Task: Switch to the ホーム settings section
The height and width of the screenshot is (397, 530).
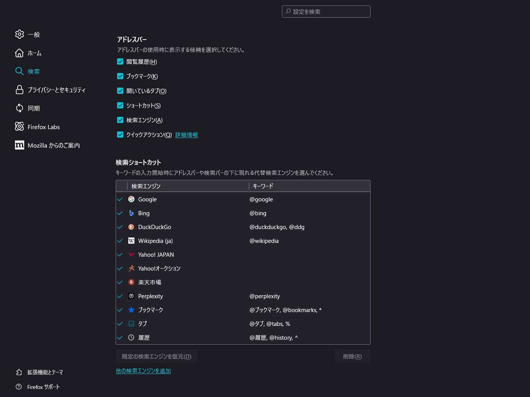Action: point(34,53)
